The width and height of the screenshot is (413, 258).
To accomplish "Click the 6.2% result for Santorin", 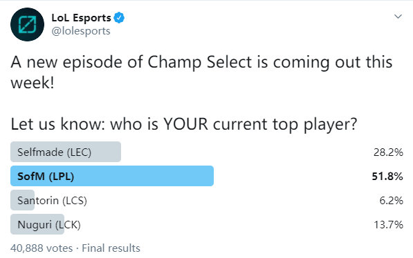I will click(391, 201).
